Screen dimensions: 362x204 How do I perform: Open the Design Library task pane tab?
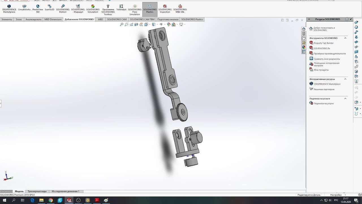(x=304, y=34)
